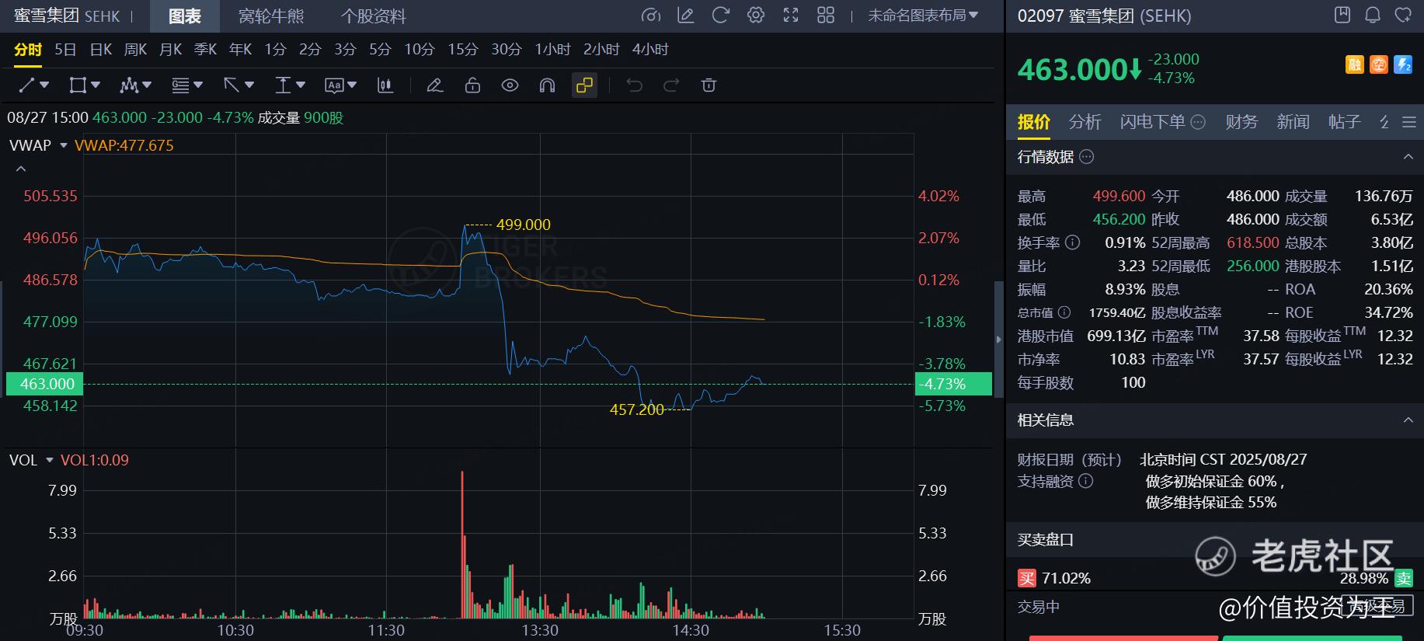
Task: Set a price alert bell
Action: pos(1373,15)
